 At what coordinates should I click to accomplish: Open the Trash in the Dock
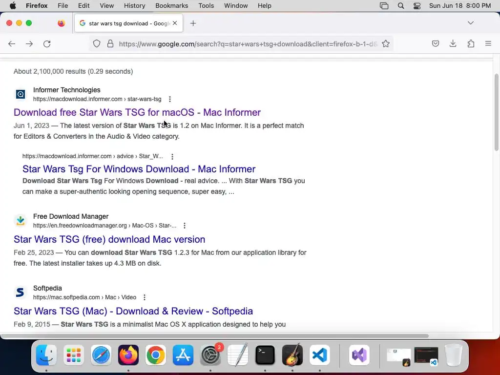tap(454, 355)
